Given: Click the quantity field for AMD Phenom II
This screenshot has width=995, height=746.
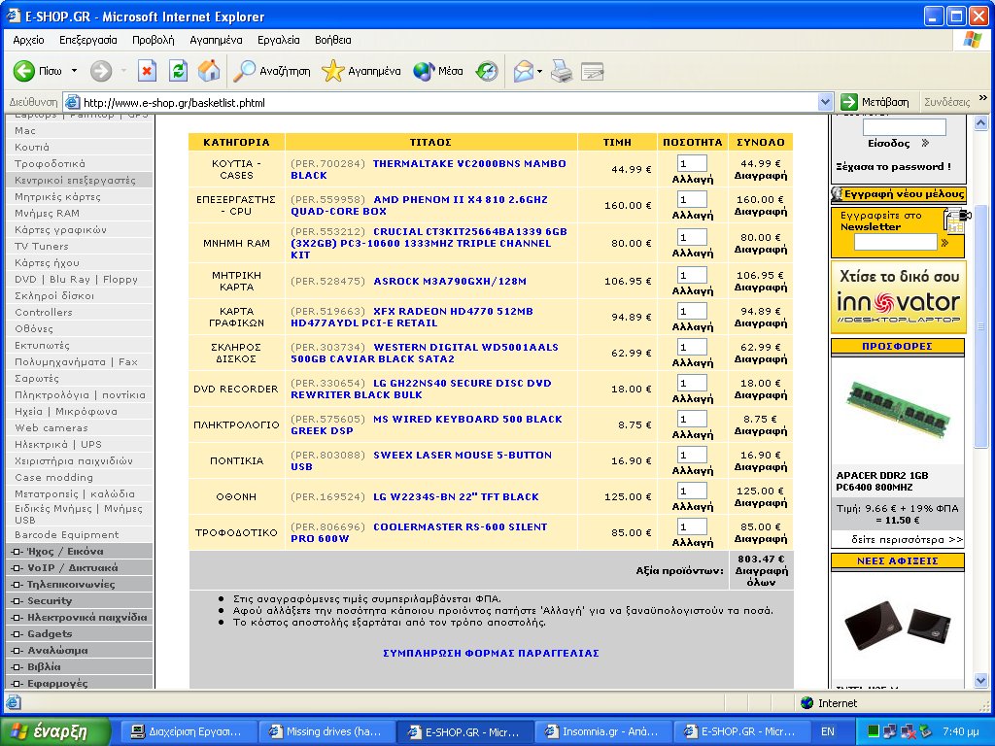Looking at the screenshot, I should pyautogui.click(x=692, y=200).
